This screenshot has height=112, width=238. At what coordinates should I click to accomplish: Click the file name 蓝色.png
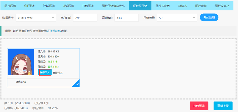[x=21, y=82]
